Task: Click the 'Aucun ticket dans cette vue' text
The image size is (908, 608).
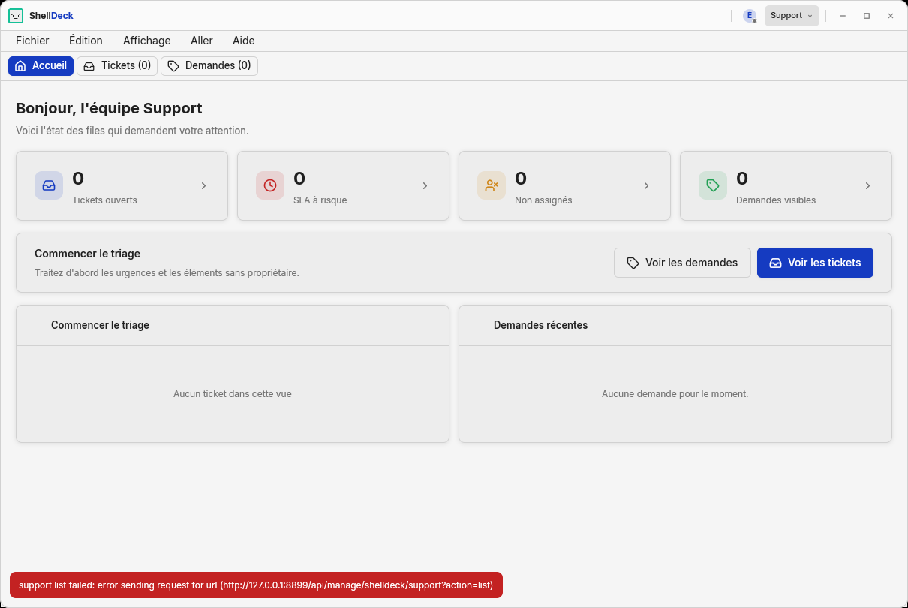Action: [x=233, y=394]
